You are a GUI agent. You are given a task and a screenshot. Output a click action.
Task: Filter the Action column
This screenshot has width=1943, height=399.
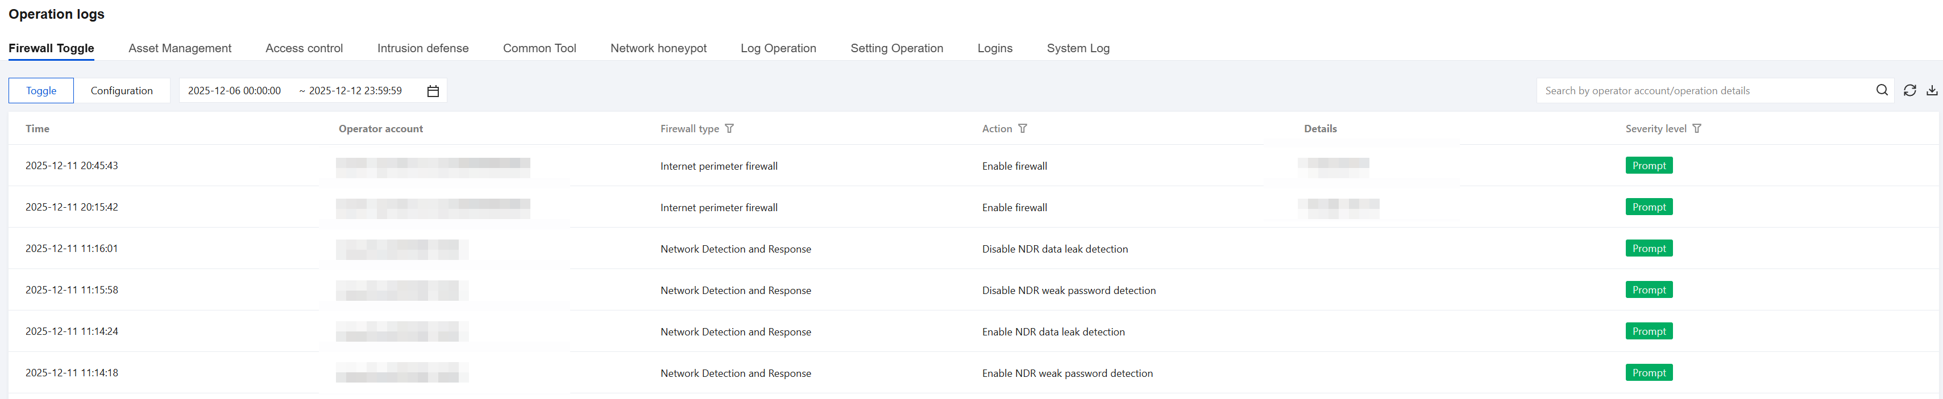[1023, 129]
